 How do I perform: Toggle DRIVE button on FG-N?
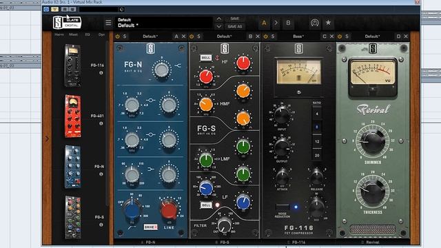[x=150, y=227]
